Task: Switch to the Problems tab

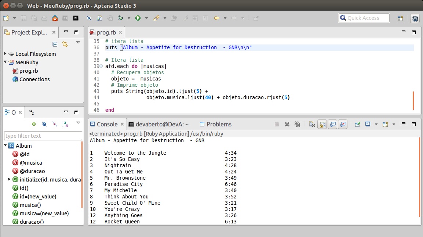Action: [219, 124]
